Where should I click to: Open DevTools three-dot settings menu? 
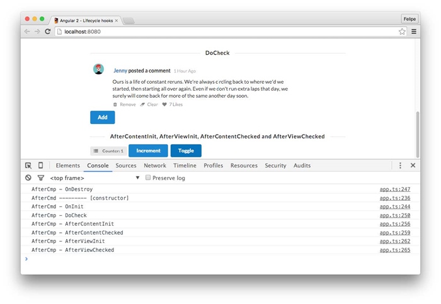tap(400, 166)
